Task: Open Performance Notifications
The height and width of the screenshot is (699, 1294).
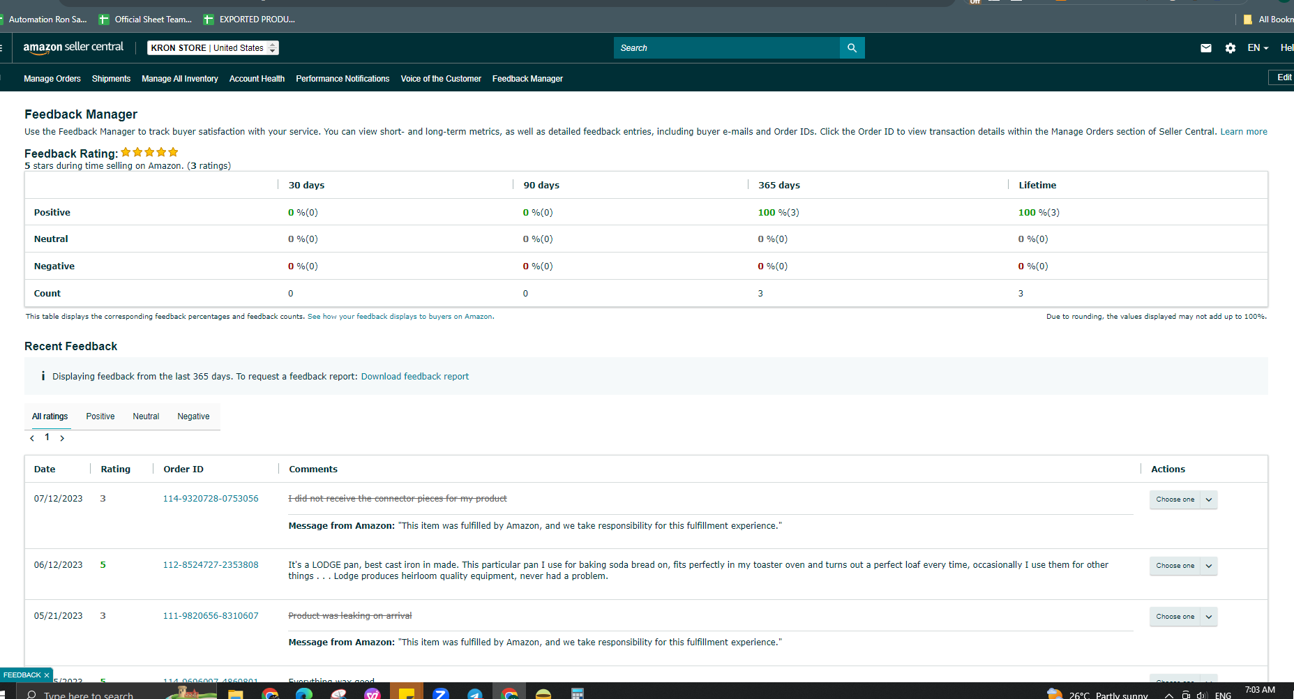Action: (343, 79)
